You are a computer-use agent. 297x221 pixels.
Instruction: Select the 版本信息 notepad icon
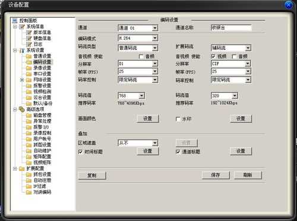tap(29, 33)
